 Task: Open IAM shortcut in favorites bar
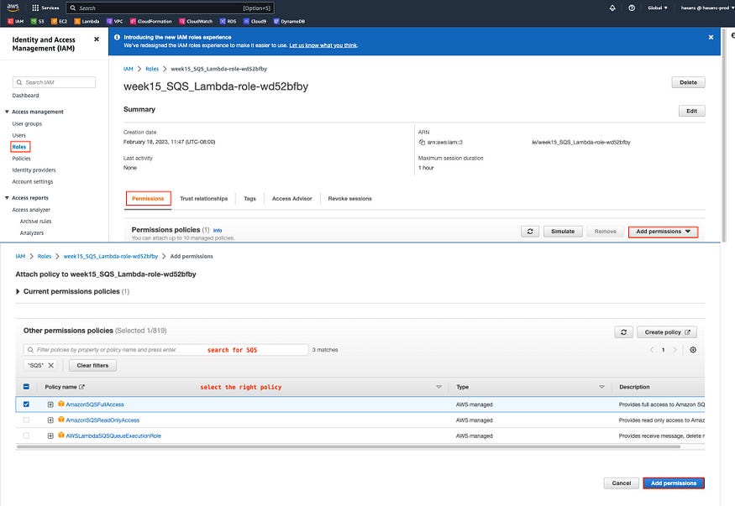click(x=16, y=21)
